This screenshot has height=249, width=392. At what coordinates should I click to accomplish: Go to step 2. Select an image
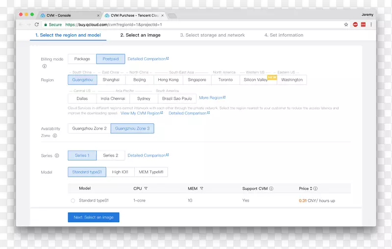click(x=140, y=35)
